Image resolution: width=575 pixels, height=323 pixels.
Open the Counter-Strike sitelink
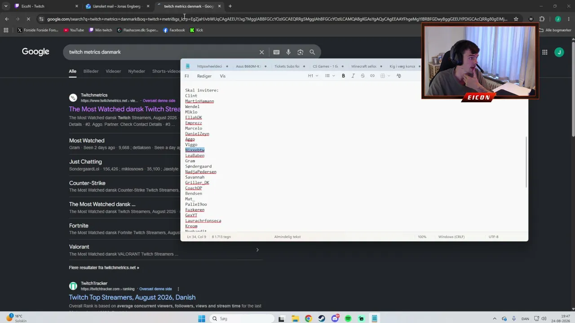87,183
